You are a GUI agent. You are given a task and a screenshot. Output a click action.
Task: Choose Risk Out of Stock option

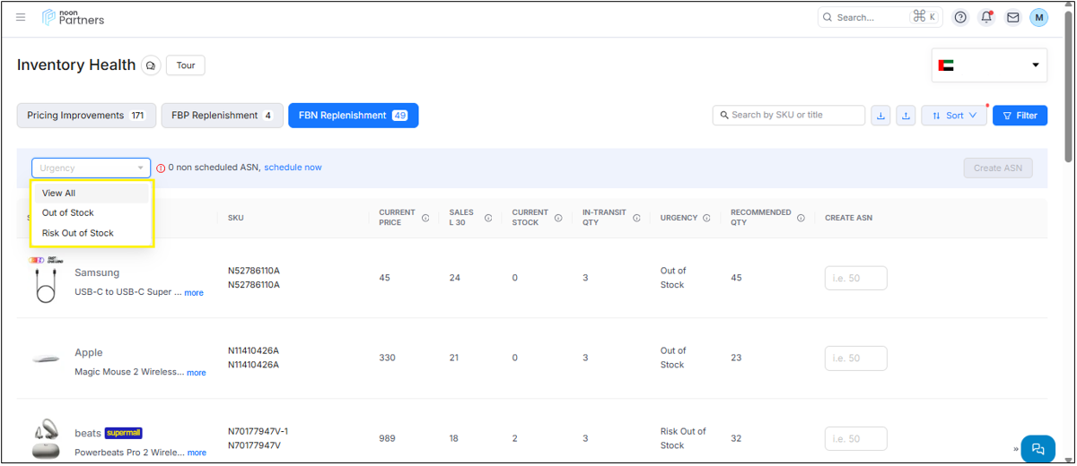78,233
